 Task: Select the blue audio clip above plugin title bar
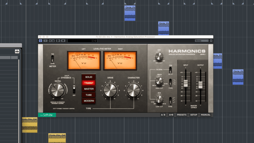point(164,28)
